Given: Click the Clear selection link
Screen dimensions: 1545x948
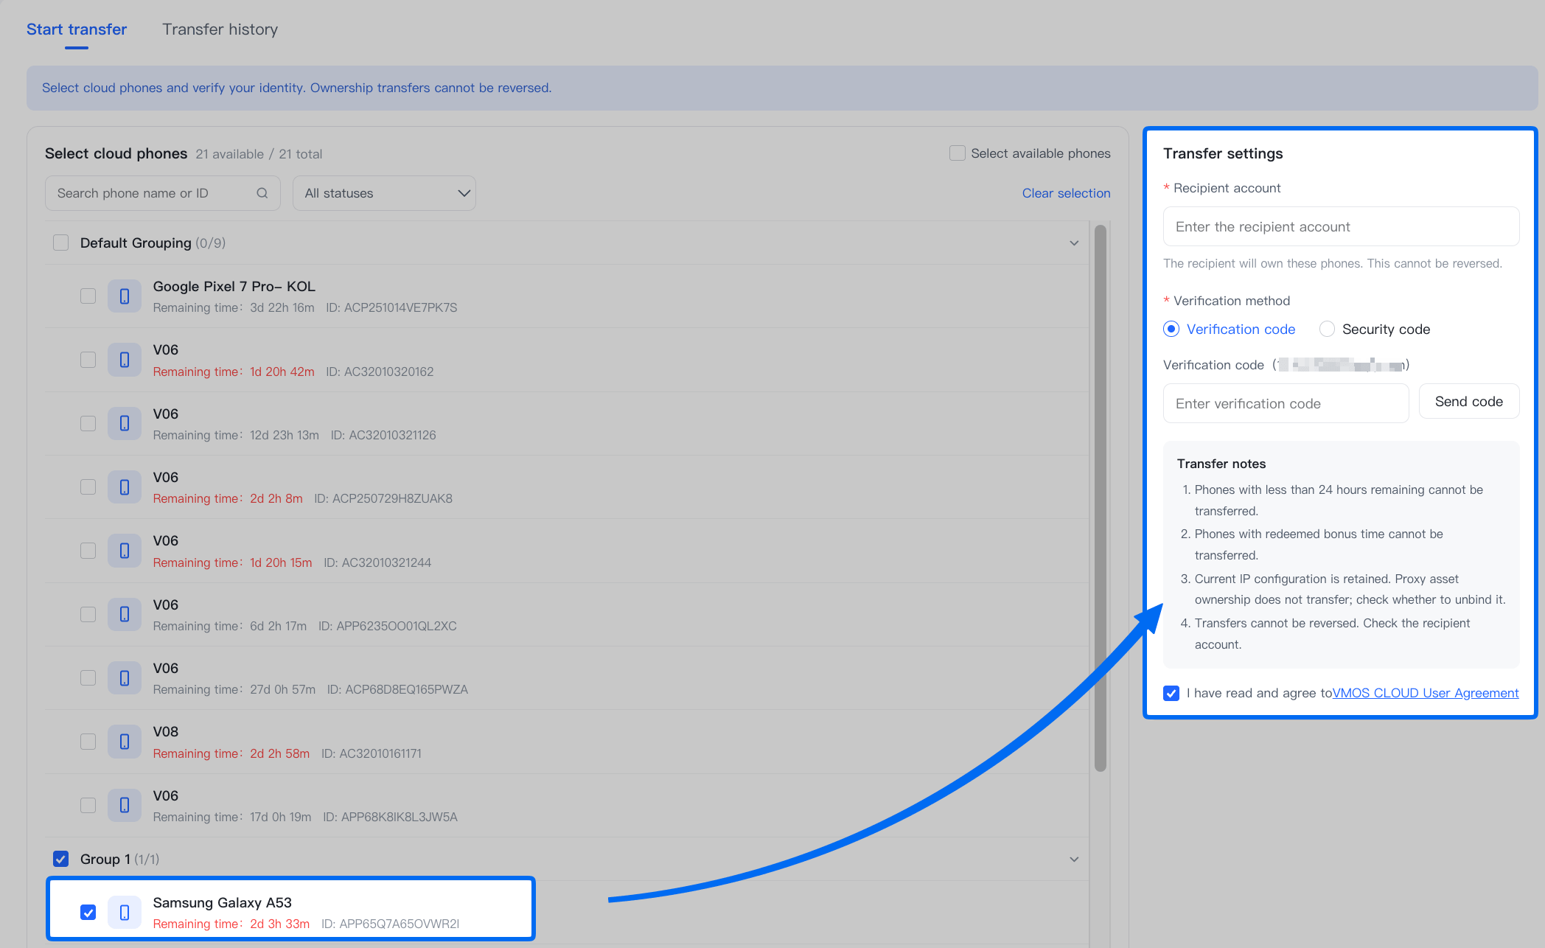Looking at the screenshot, I should point(1066,193).
